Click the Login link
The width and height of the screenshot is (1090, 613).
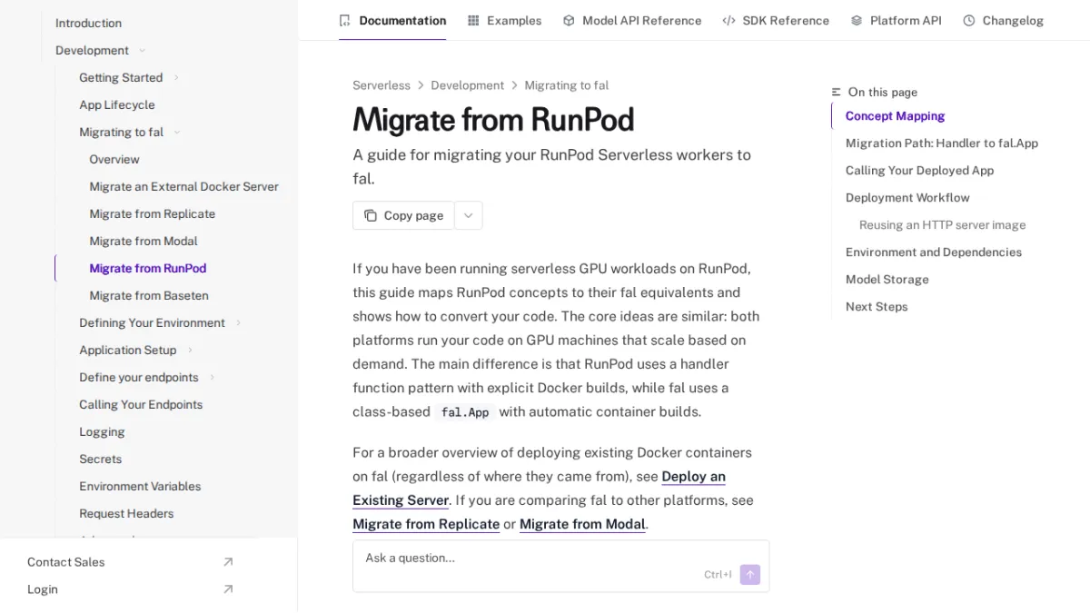tap(42, 589)
